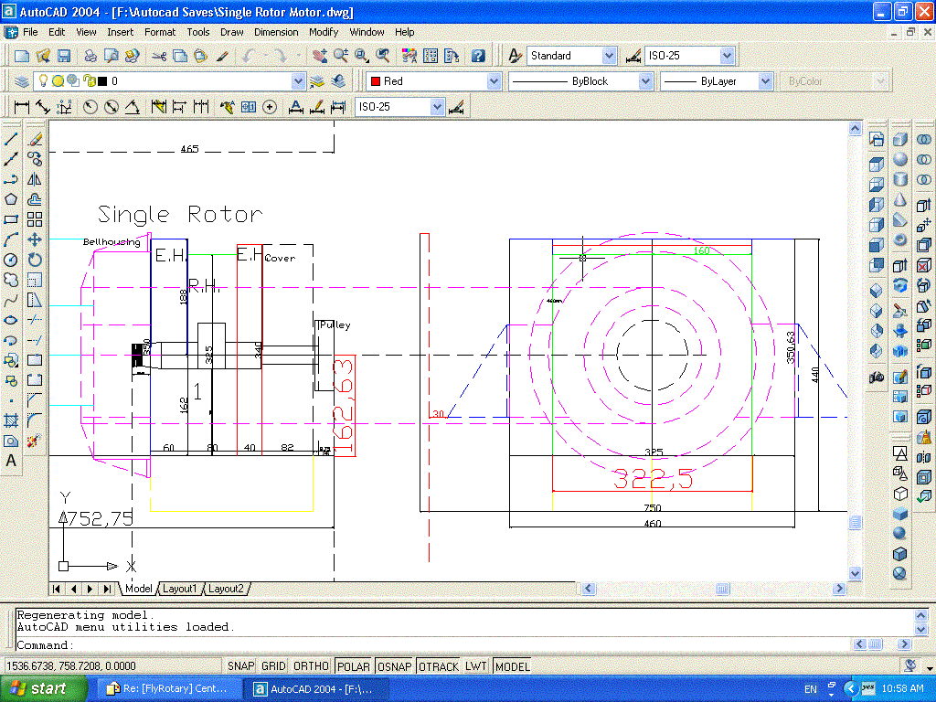This screenshot has width=936, height=702.
Task: Open the Standard text style dropdown
Action: (x=610, y=56)
